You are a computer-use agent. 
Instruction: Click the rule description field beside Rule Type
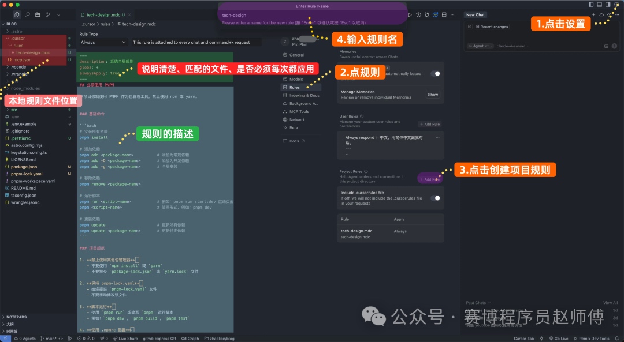pos(196,42)
